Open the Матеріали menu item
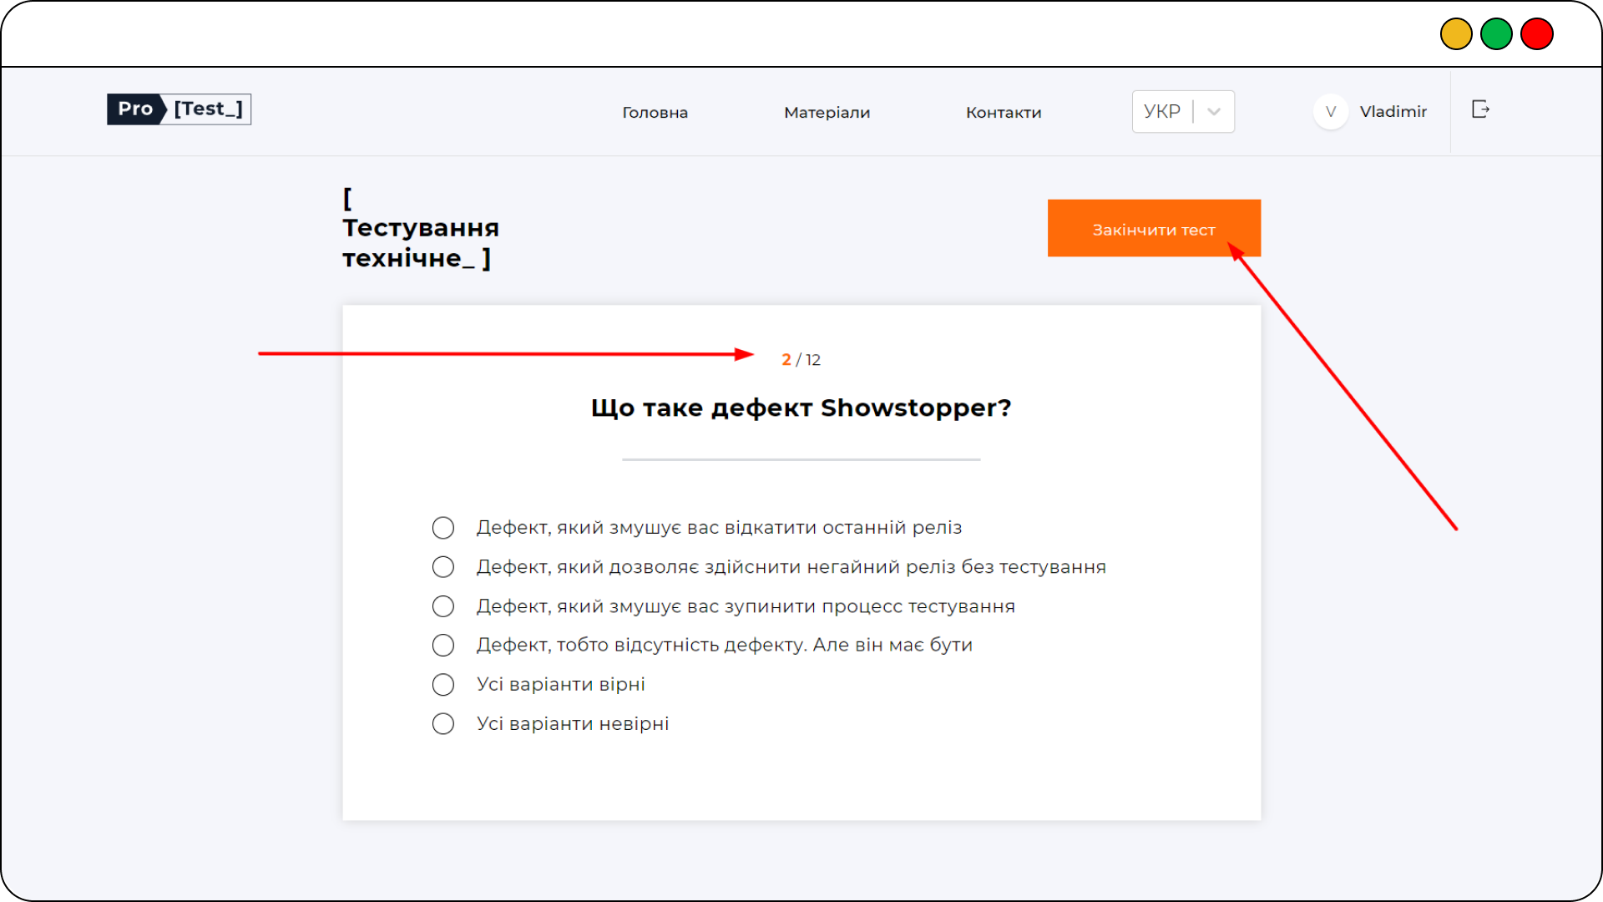This screenshot has width=1603, height=902. (827, 113)
